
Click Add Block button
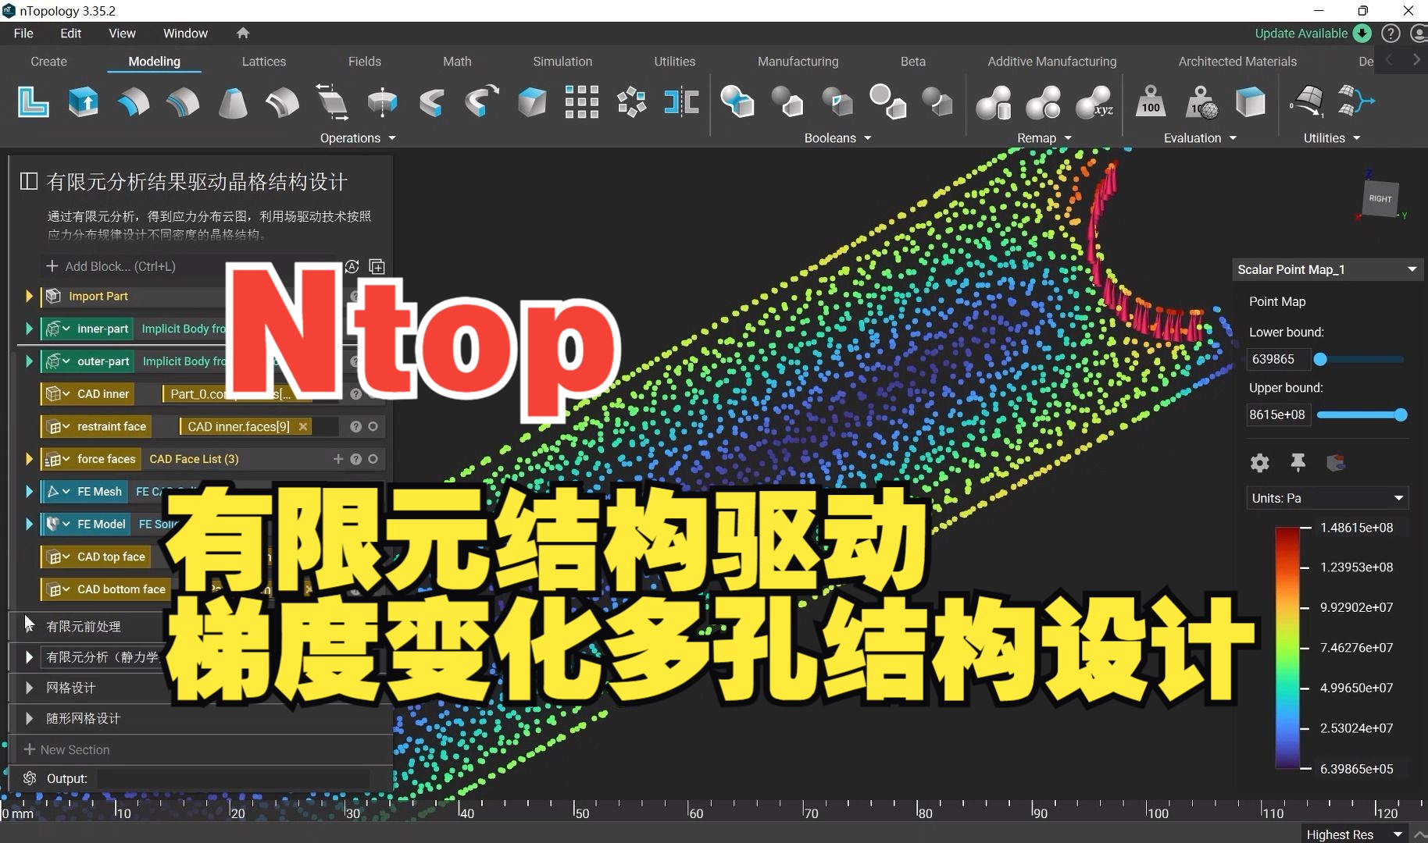coord(111,266)
